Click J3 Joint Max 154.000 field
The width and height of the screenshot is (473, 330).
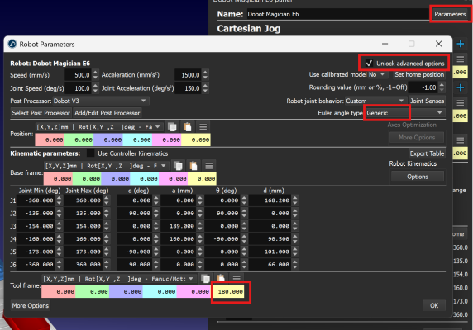84,226
